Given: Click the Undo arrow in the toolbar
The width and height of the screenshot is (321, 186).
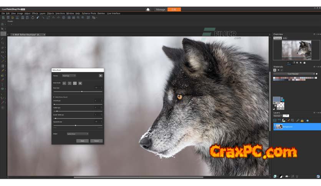Looking at the screenshot, I should [38, 17].
